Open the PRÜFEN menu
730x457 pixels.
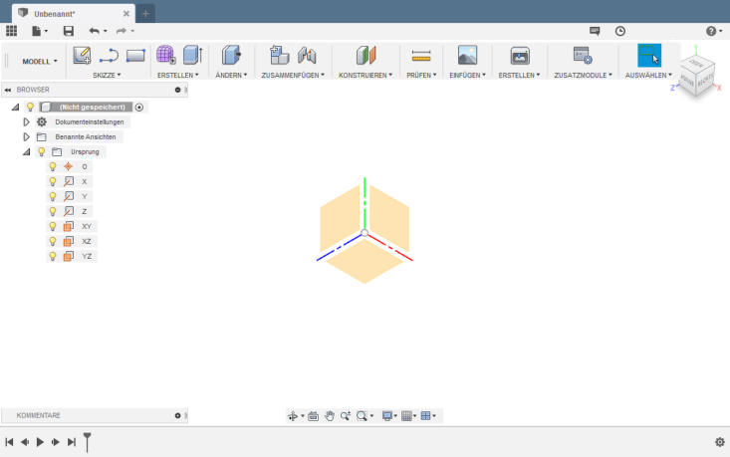(x=421, y=75)
